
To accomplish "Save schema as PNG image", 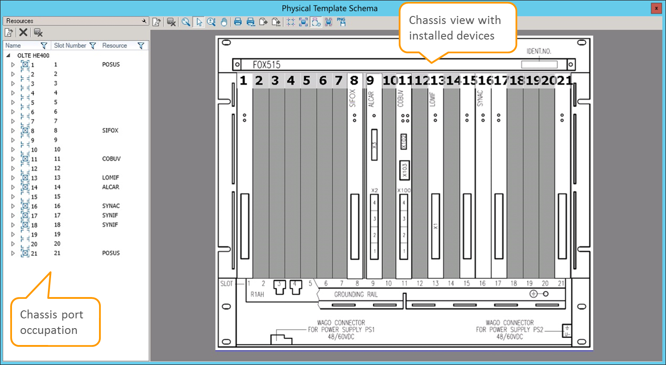I will [x=341, y=22].
